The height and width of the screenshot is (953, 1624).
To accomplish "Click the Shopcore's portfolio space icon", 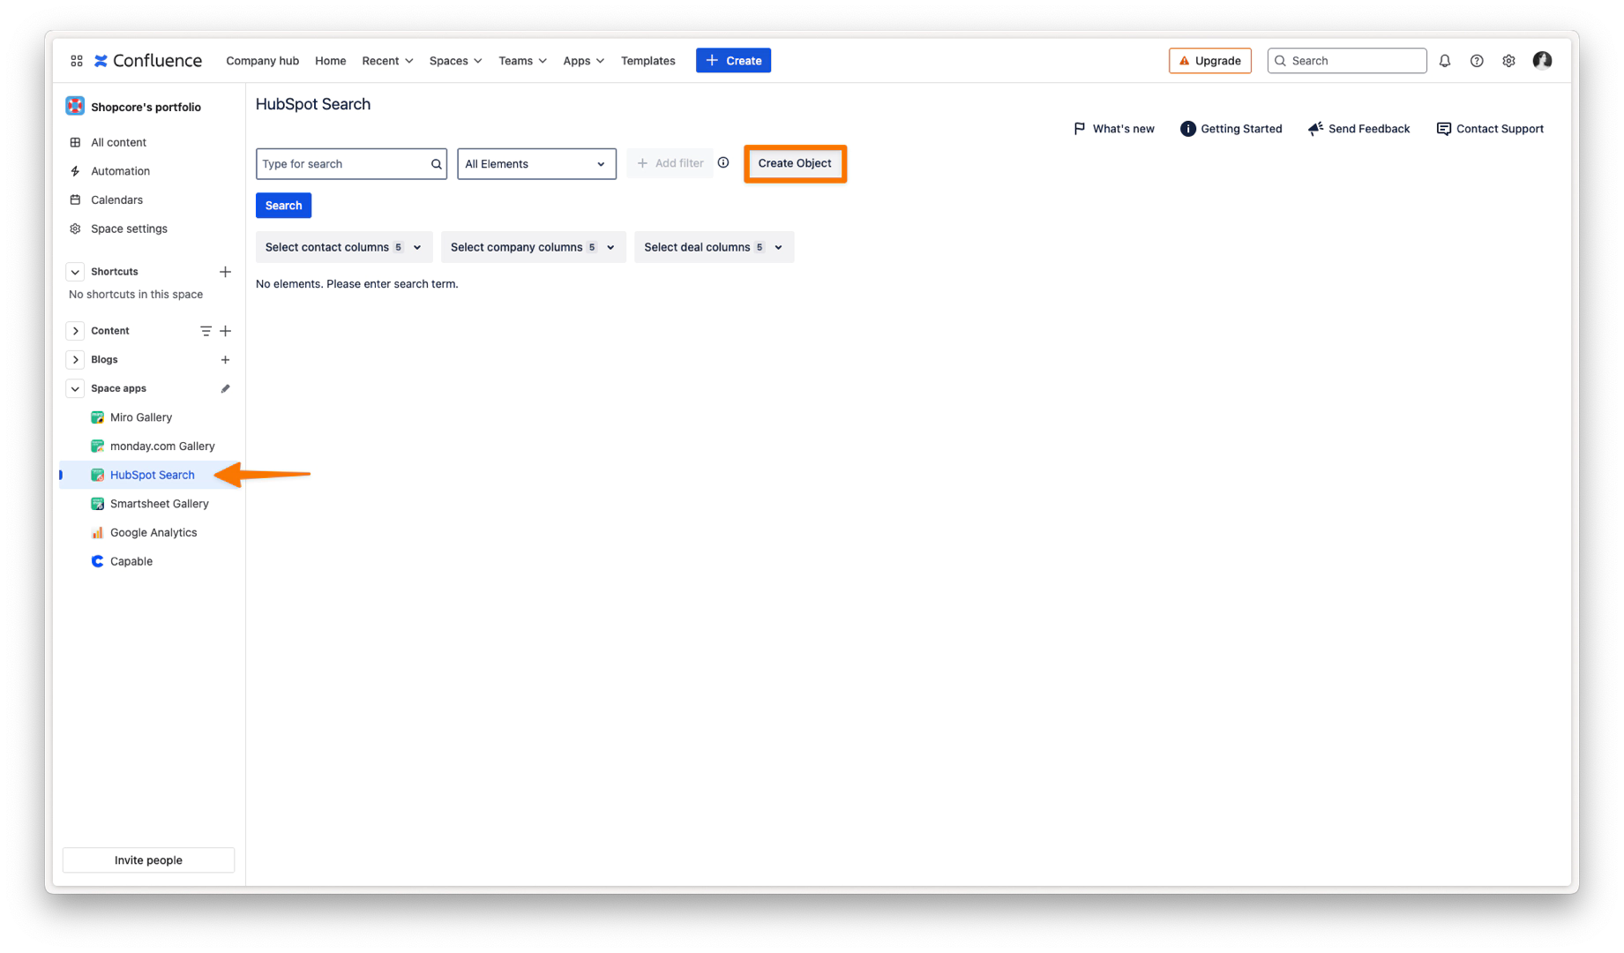I will point(75,106).
